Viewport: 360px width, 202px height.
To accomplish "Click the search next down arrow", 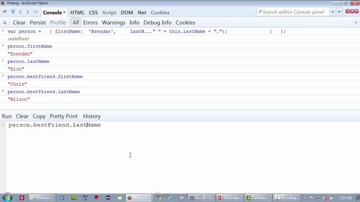I will [339, 12].
